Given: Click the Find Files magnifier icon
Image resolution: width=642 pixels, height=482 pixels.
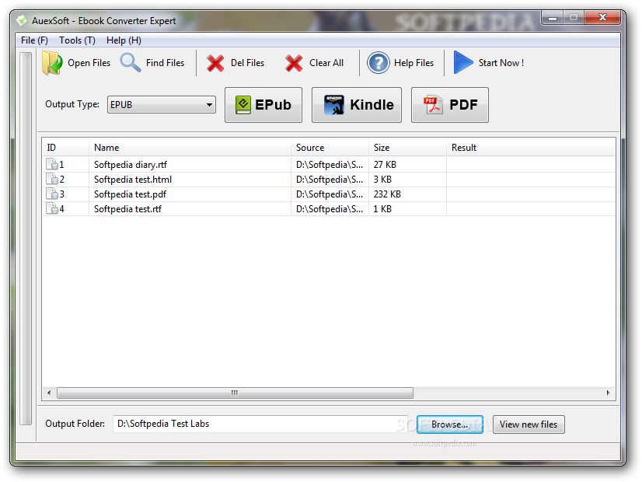Looking at the screenshot, I should point(131,63).
